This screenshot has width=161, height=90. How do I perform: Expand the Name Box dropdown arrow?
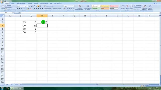tap(13, 13)
